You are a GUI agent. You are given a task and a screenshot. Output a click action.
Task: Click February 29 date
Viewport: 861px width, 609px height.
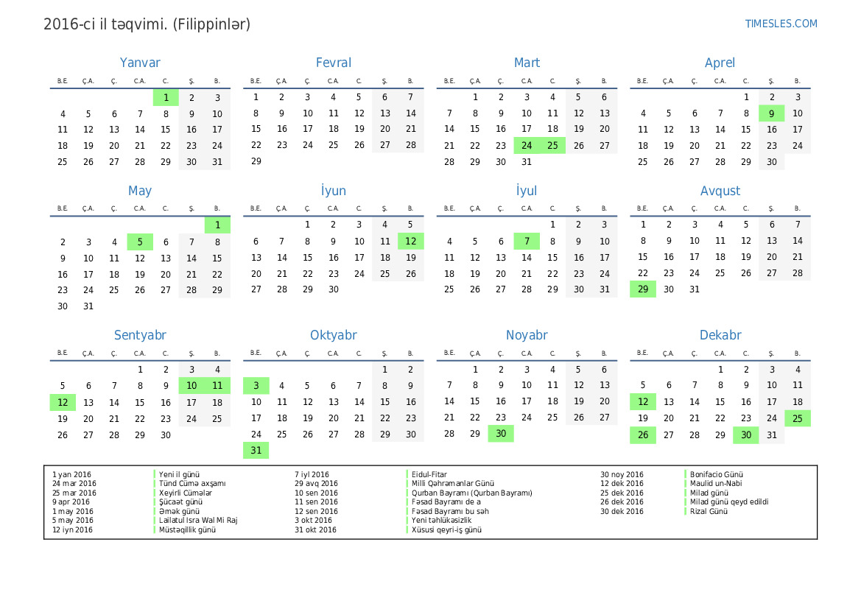click(x=256, y=162)
